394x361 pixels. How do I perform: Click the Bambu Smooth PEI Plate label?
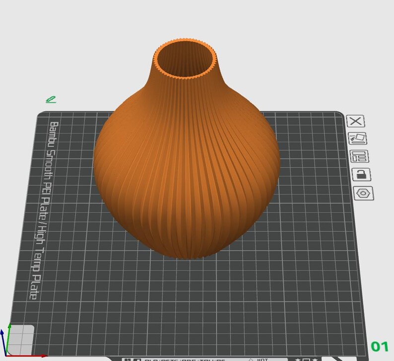tap(45, 210)
